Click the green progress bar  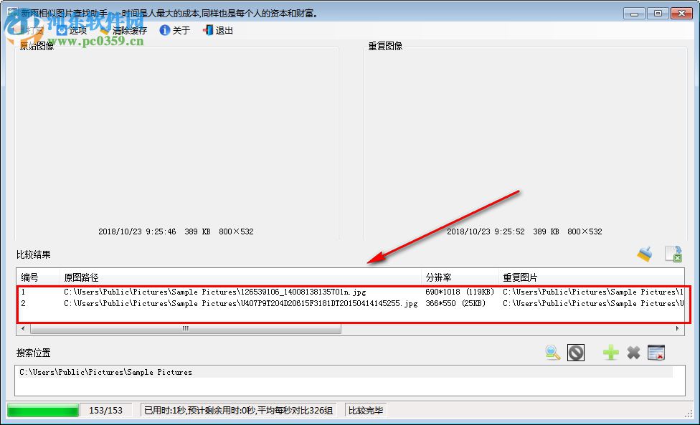click(x=43, y=410)
